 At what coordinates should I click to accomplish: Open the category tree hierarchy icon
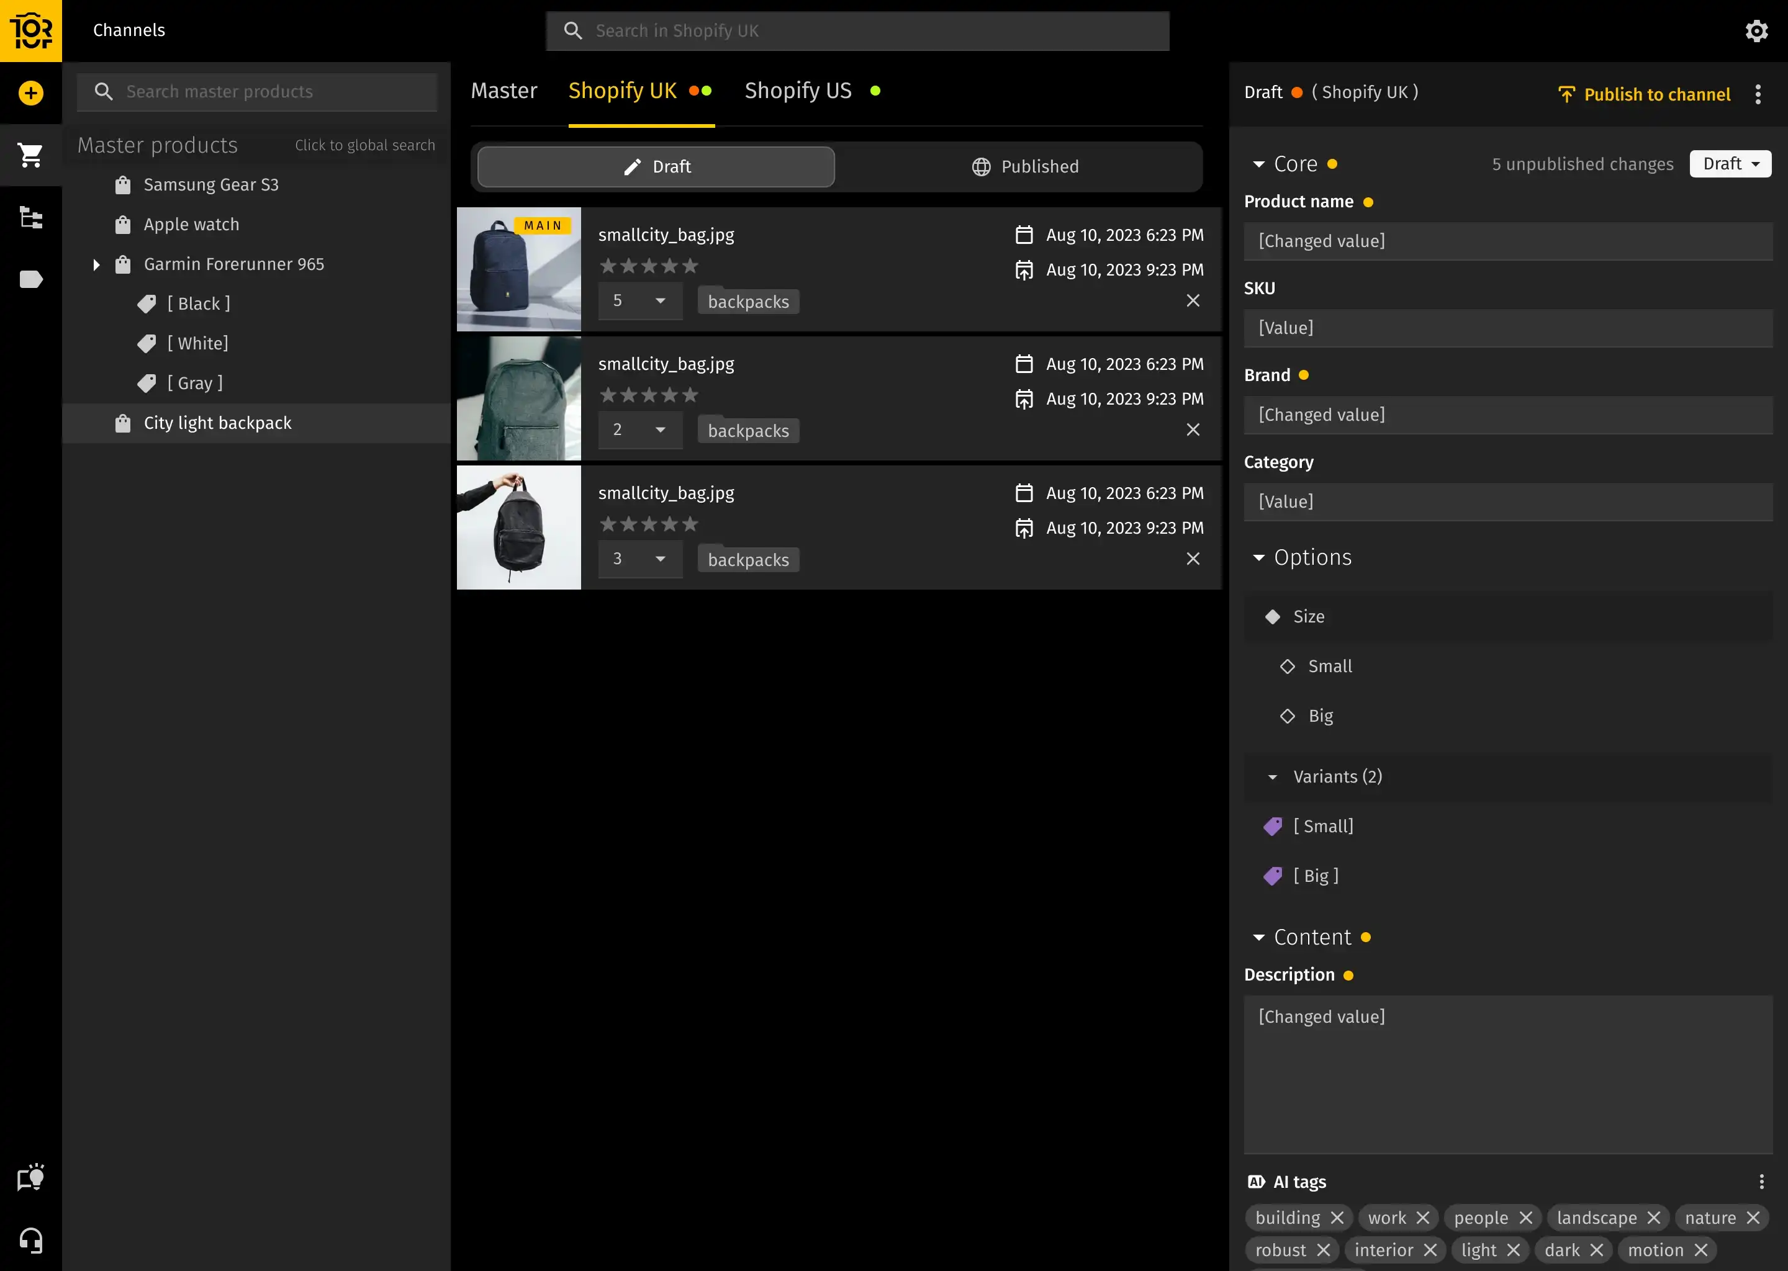click(x=30, y=217)
